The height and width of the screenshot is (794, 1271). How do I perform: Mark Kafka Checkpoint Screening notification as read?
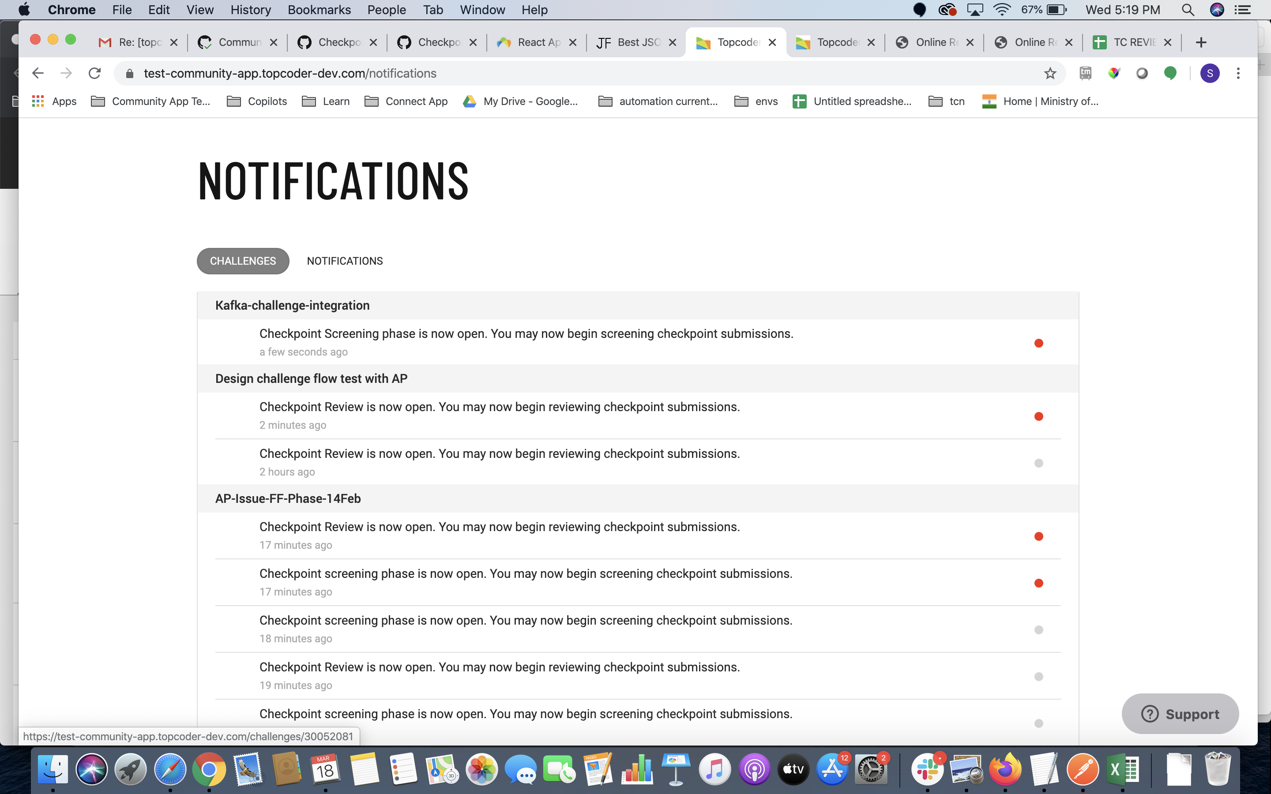coord(1038,343)
